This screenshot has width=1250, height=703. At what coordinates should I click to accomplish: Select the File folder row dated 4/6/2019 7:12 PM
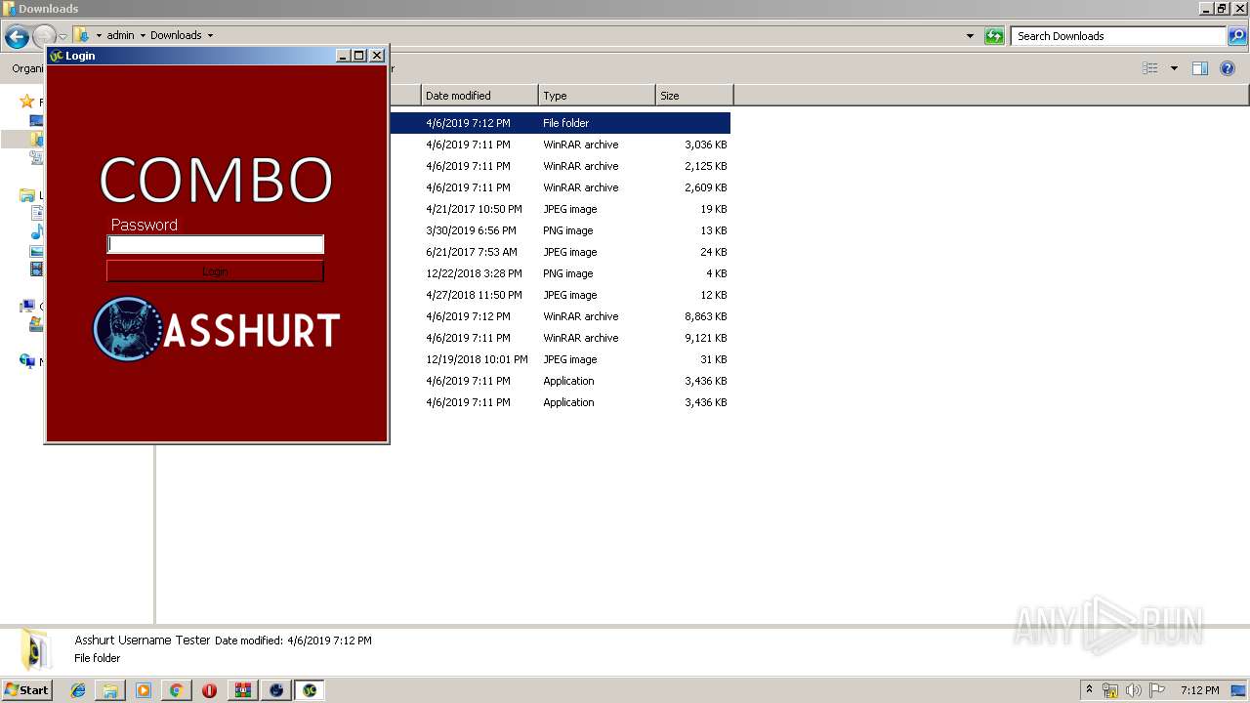[x=560, y=123]
